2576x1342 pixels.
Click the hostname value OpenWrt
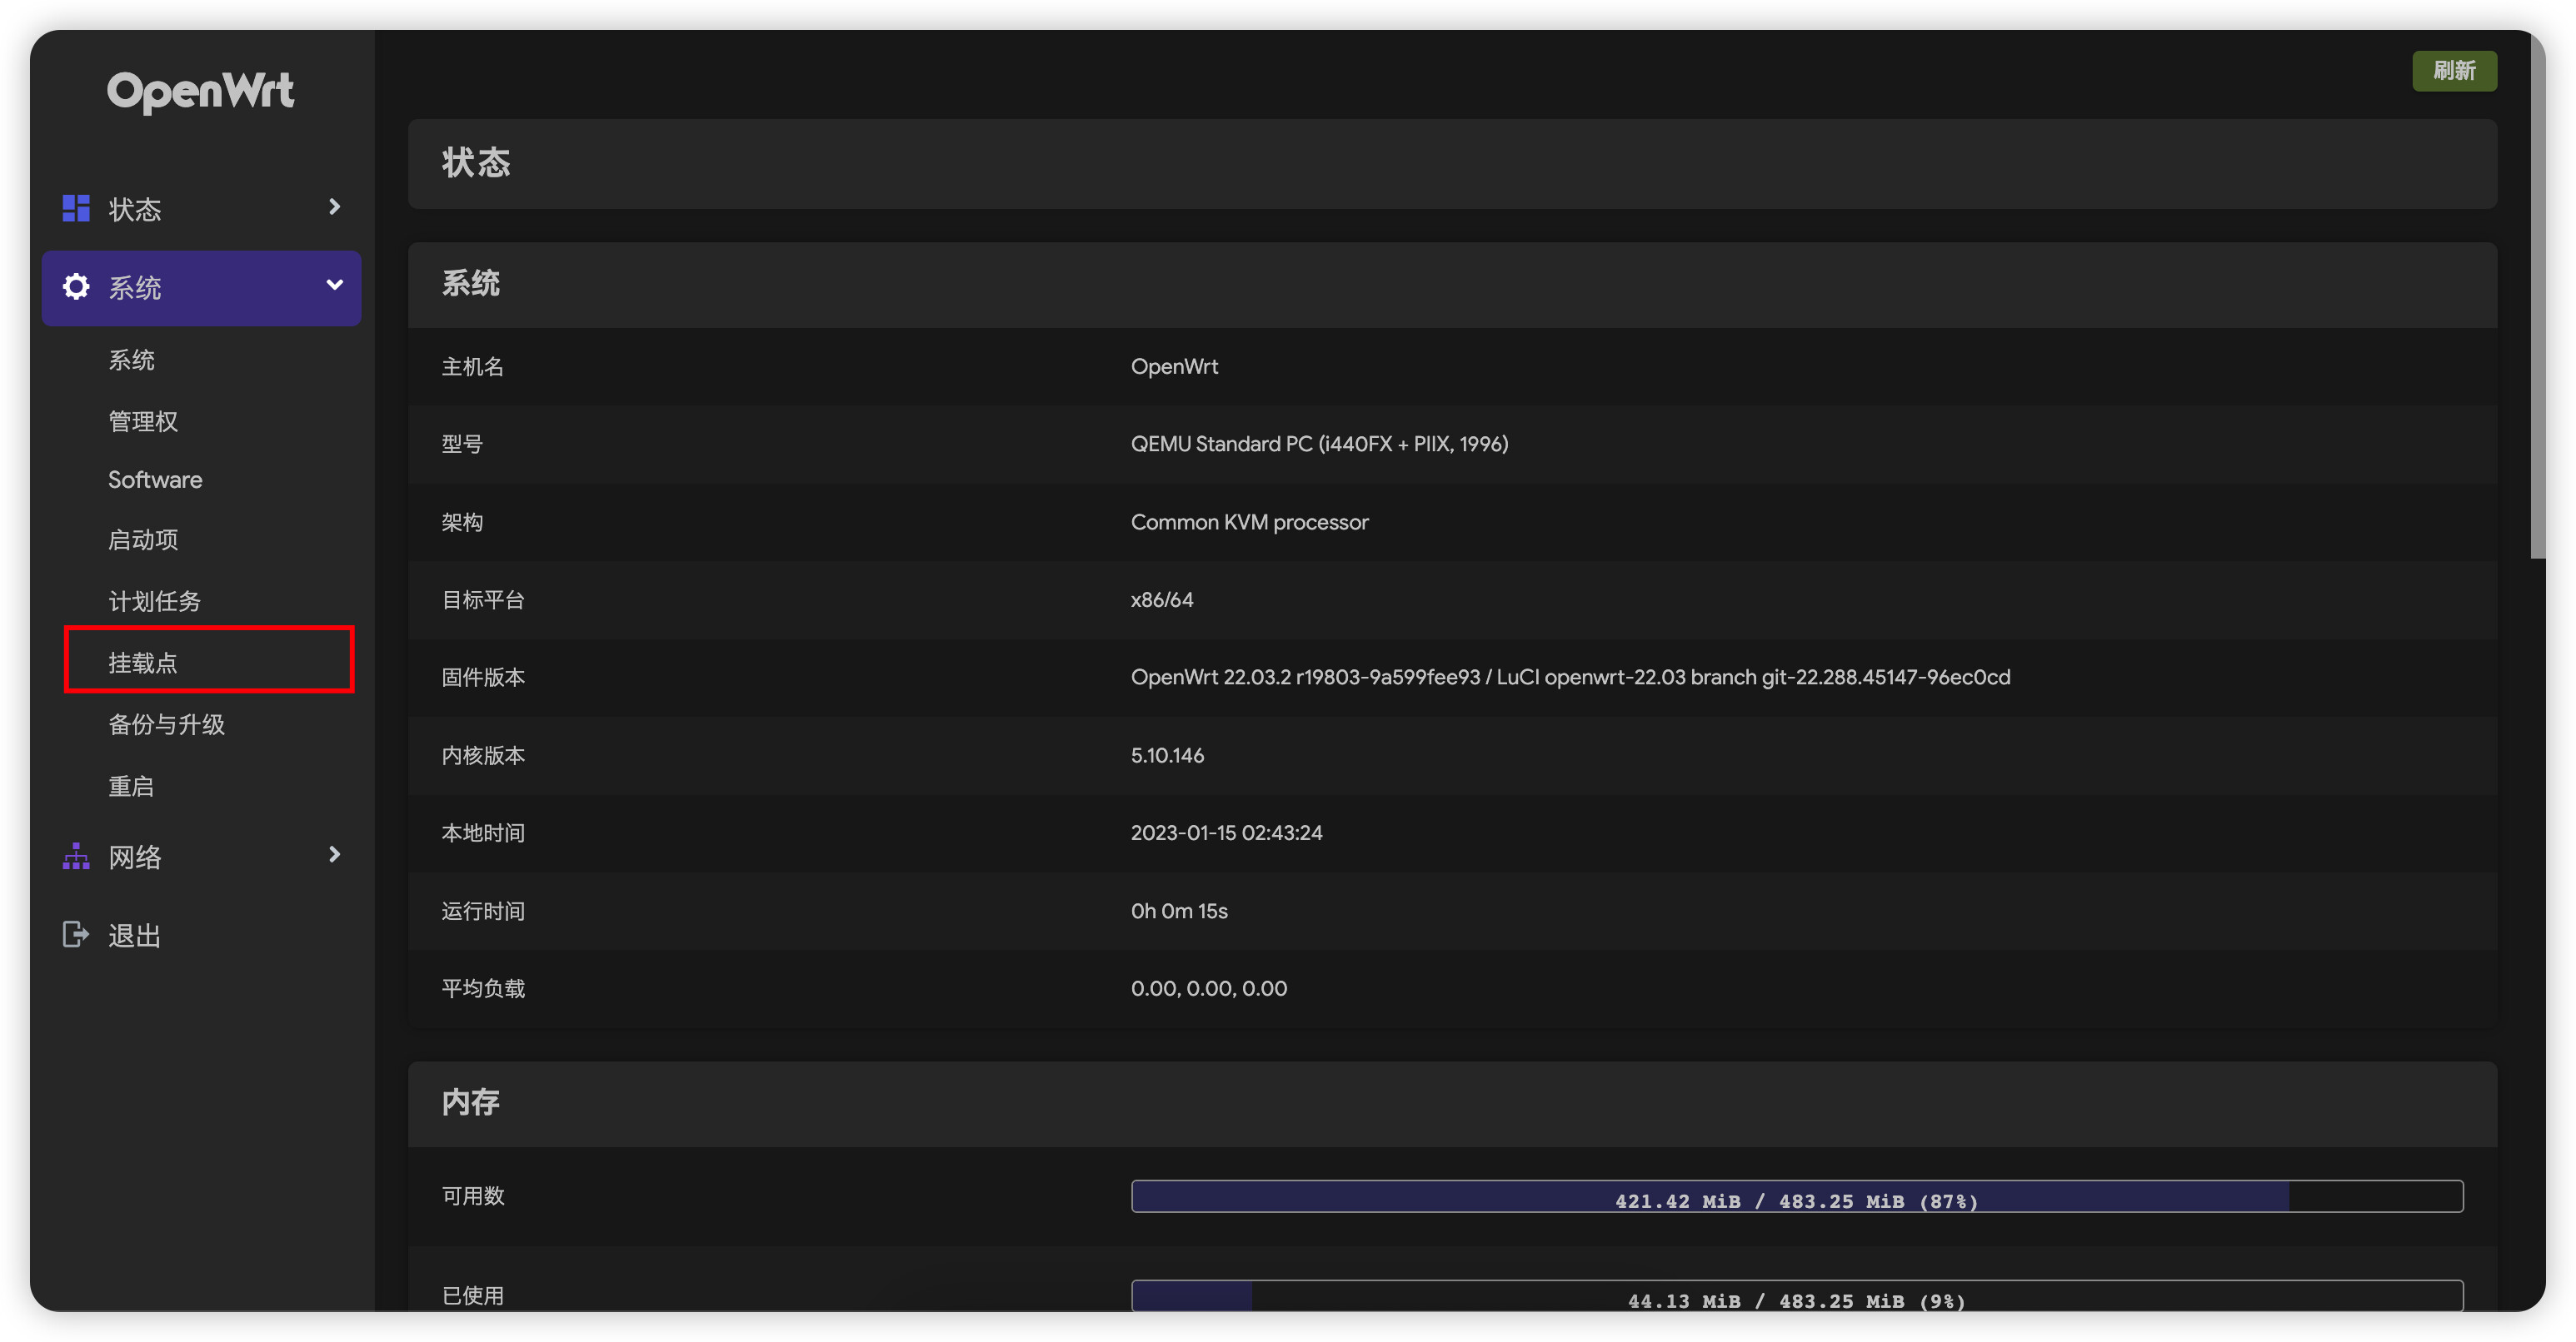coord(1174,367)
